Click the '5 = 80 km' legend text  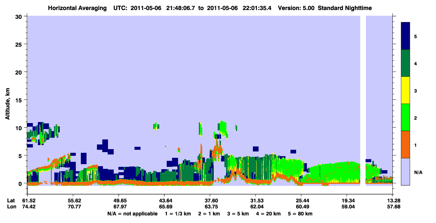pyautogui.click(x=301, y=214)
